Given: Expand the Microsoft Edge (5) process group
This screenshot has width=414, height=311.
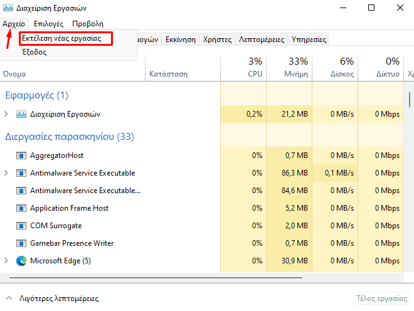Looking at the screenshot, I should click(x=6, y=261).
